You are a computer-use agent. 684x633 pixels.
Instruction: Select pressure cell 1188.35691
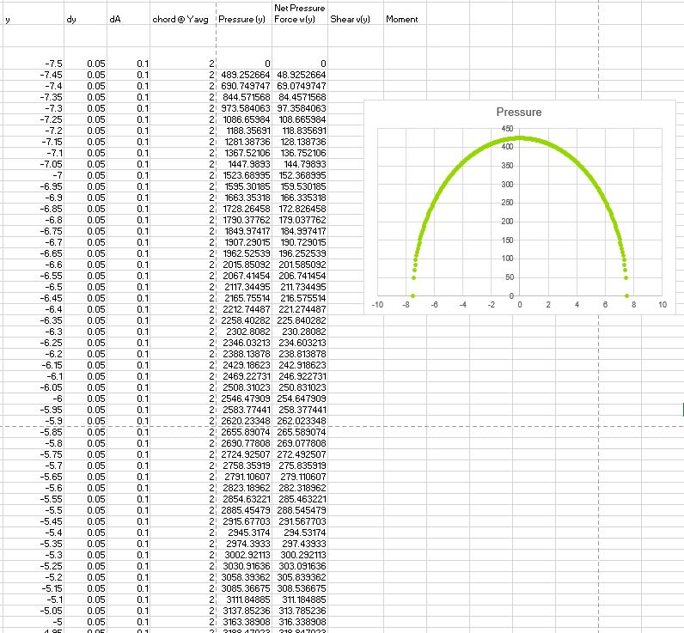point(244,131)
